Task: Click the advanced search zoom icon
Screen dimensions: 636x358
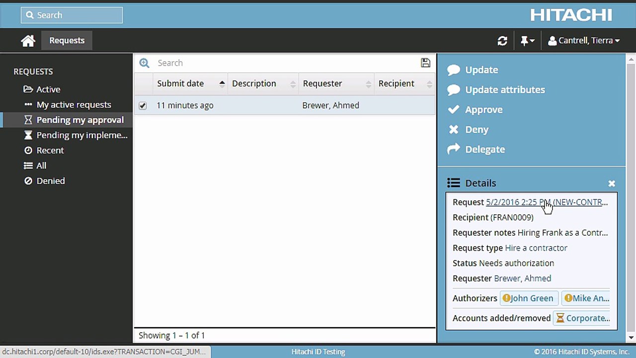Action: point(144,63)
